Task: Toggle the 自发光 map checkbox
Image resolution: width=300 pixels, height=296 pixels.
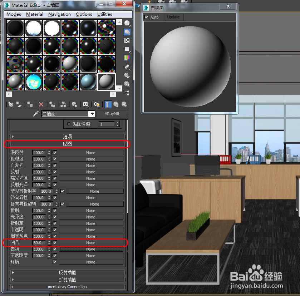Action: click(55, 165)
